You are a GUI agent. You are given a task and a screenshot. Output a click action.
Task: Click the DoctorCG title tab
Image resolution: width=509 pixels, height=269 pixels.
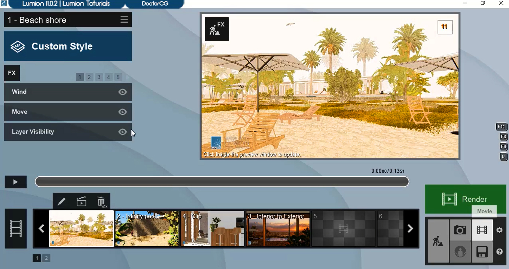coord(155,4)
